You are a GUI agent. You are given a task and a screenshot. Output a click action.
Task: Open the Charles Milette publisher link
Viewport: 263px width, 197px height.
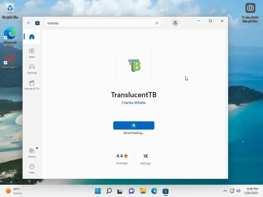[134, 103]
